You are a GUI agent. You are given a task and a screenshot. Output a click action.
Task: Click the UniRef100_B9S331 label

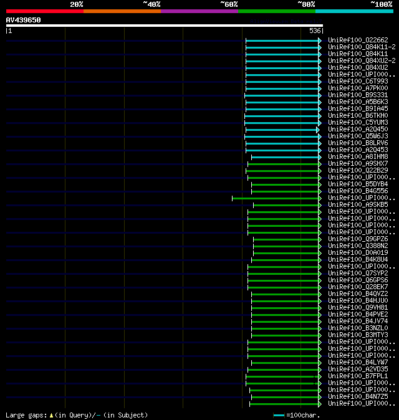pos(358,95)
